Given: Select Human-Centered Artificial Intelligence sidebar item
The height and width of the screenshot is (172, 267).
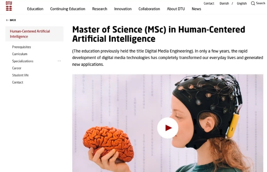Looking at the screenshot, I should click(x=34, y=34).
